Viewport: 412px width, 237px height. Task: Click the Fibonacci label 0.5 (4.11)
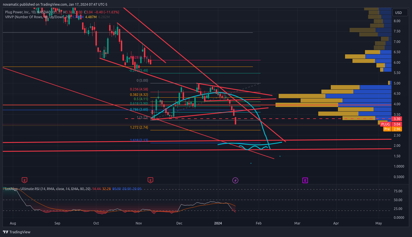(141, 99)
